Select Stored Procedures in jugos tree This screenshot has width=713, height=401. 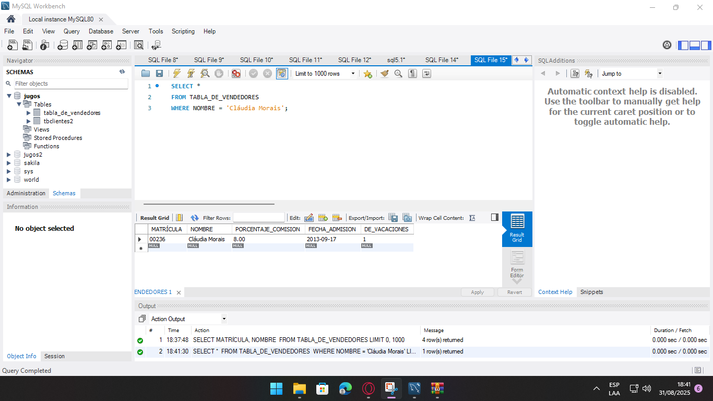(58, 138)
